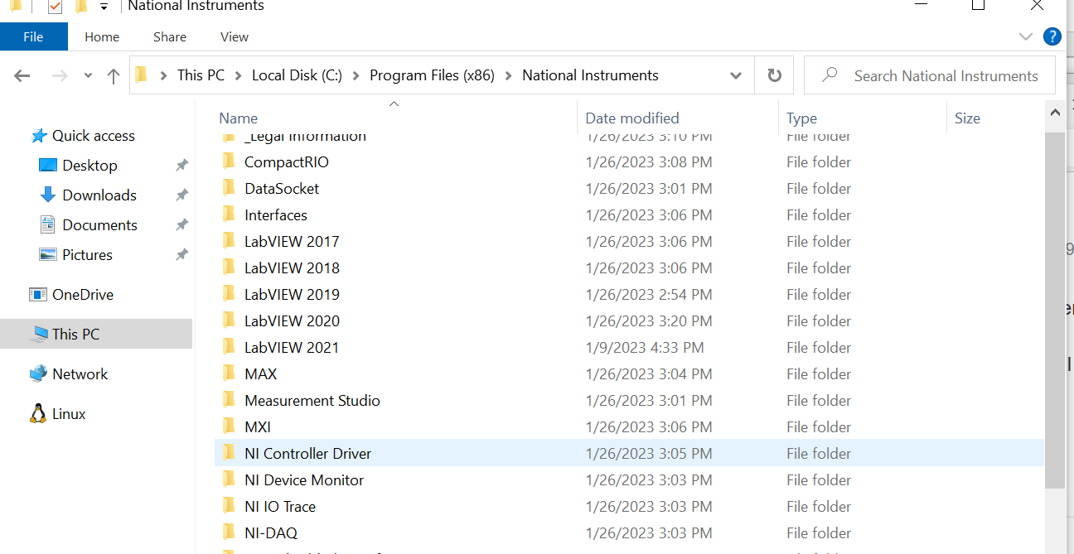Open the address bar history dropdown
Image resolution: width=1074 pixels, height=554 pixels.
coord(735,75)
